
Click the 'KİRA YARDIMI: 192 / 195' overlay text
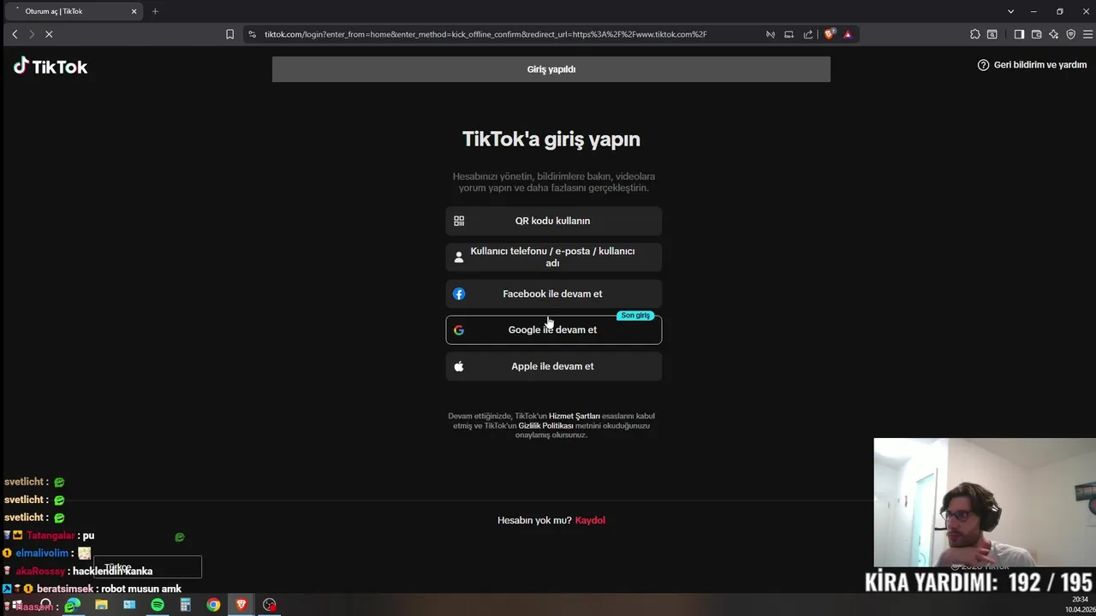(x=979, y=582)
